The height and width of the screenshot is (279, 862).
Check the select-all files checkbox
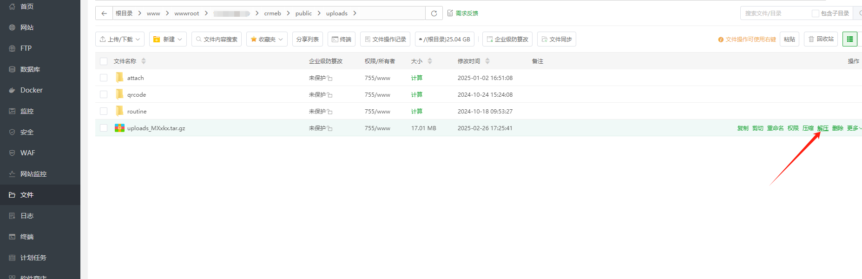point(104,61)
